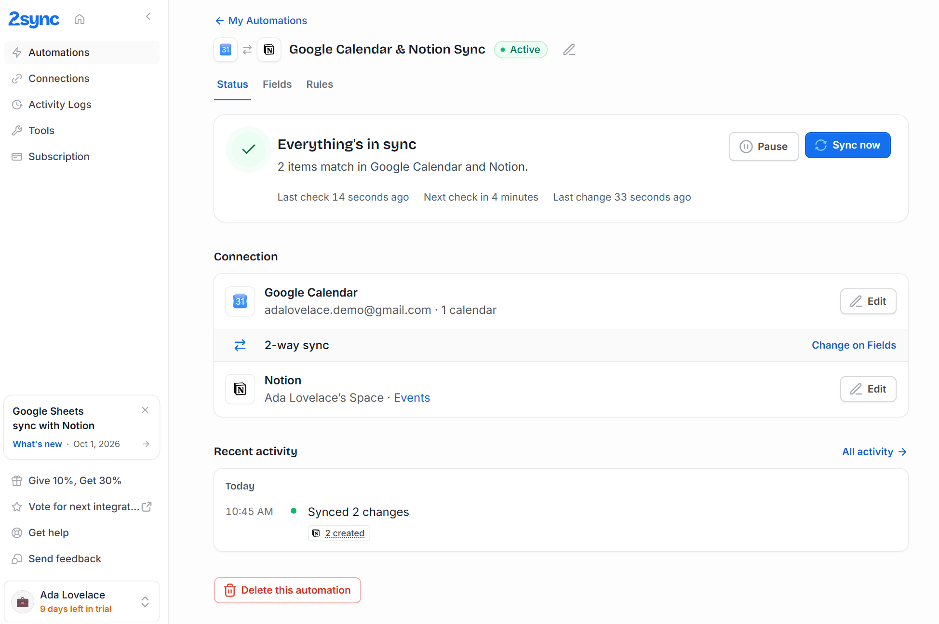Click the swap arrows between header icons
This screenshot has height=624, width=939.
click(247, 50)
